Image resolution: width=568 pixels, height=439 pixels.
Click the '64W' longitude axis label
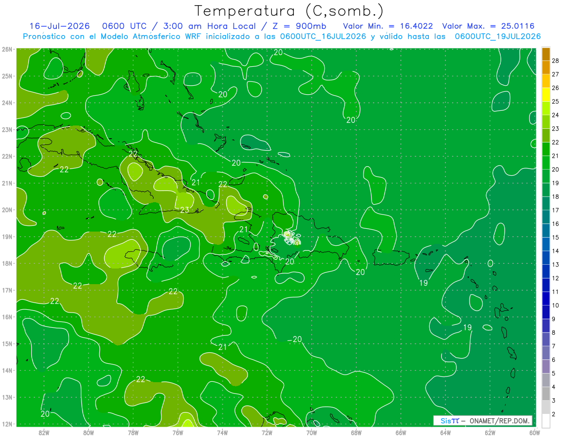445,432
